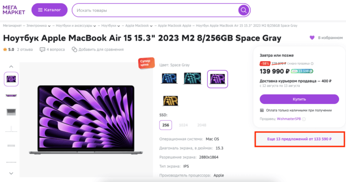
Task: Choose the blue color laptop swatch
Action: 169,79
